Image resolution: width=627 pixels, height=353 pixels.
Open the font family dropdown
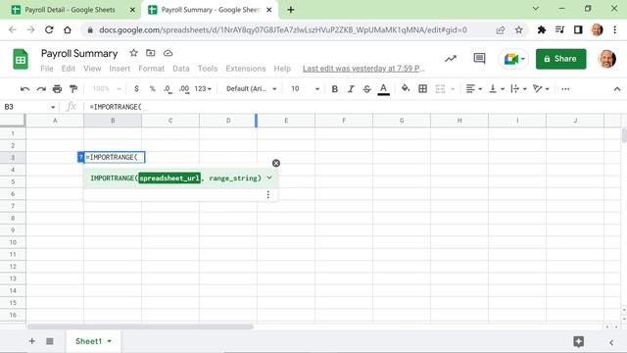(251, 89)
